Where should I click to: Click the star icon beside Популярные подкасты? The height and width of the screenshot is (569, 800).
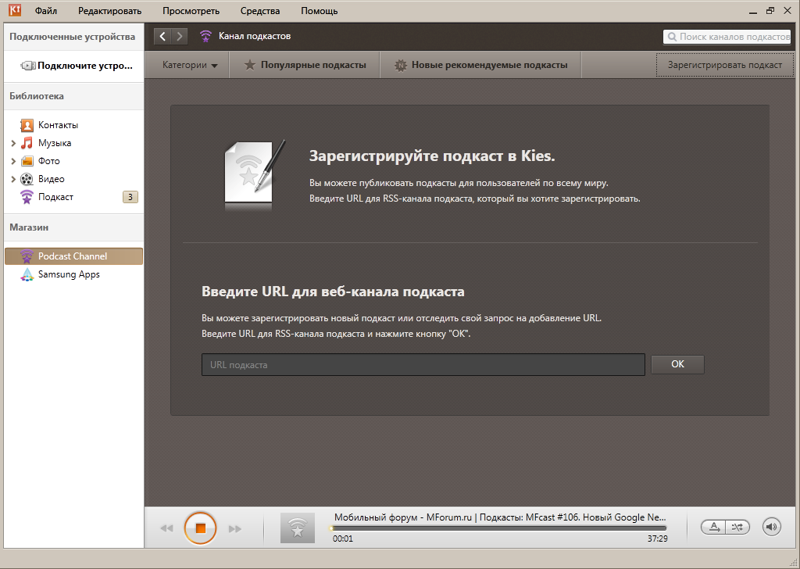[x=249, y=65]
